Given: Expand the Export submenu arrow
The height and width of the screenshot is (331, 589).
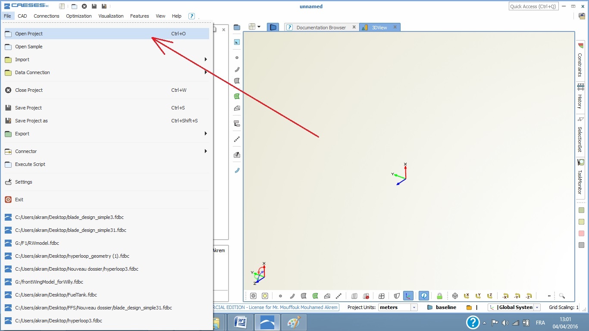Looking at the screenshot, I should coord(206,134).
